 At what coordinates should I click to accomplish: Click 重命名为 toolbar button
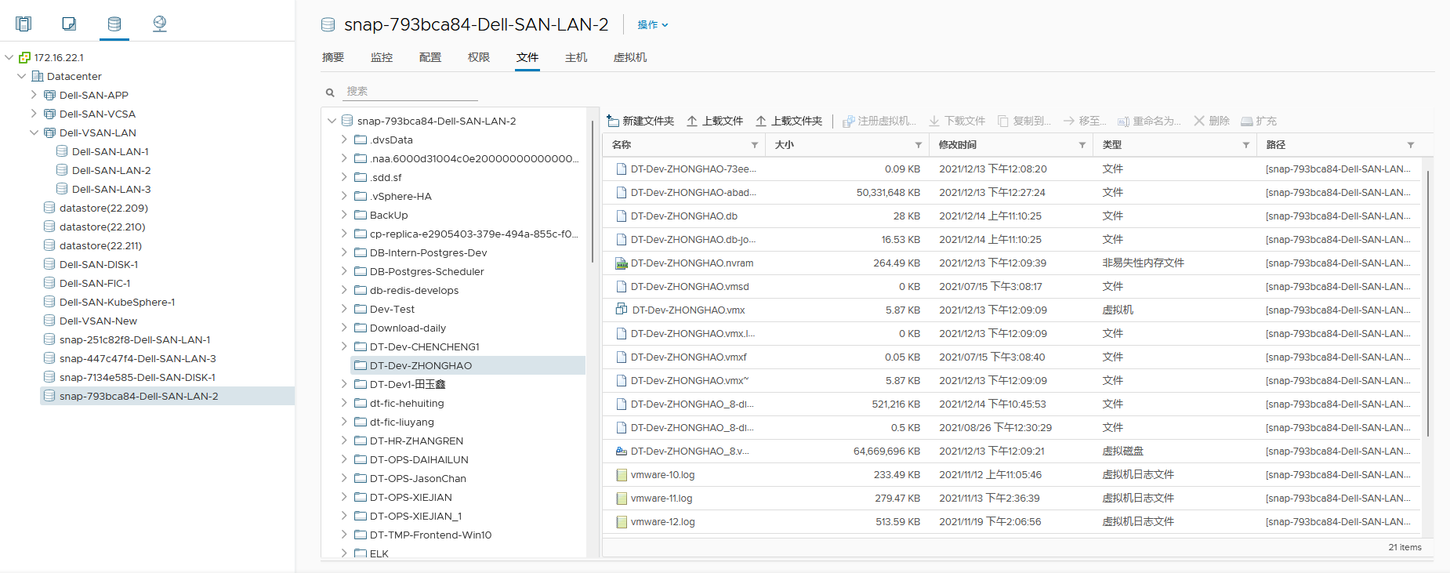coord(1149,121)
